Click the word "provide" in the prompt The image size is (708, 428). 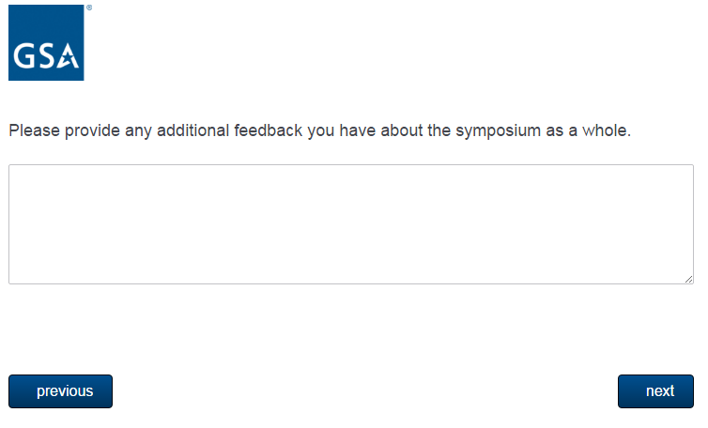click(x=91, y=130)
